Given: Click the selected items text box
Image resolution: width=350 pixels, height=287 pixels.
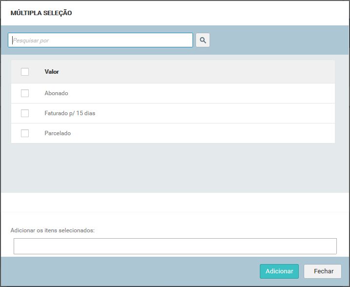Looking at the screenshot, I should tap(175, 246).
